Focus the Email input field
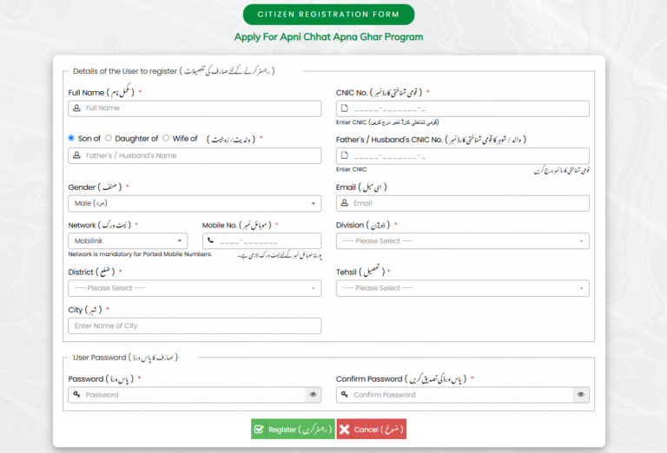The width and height of the screenshot is (667, 453). [462, 203]
